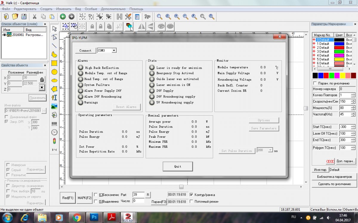Click the 'Скорость(мм/Сек)' input field

pos(344,101)
